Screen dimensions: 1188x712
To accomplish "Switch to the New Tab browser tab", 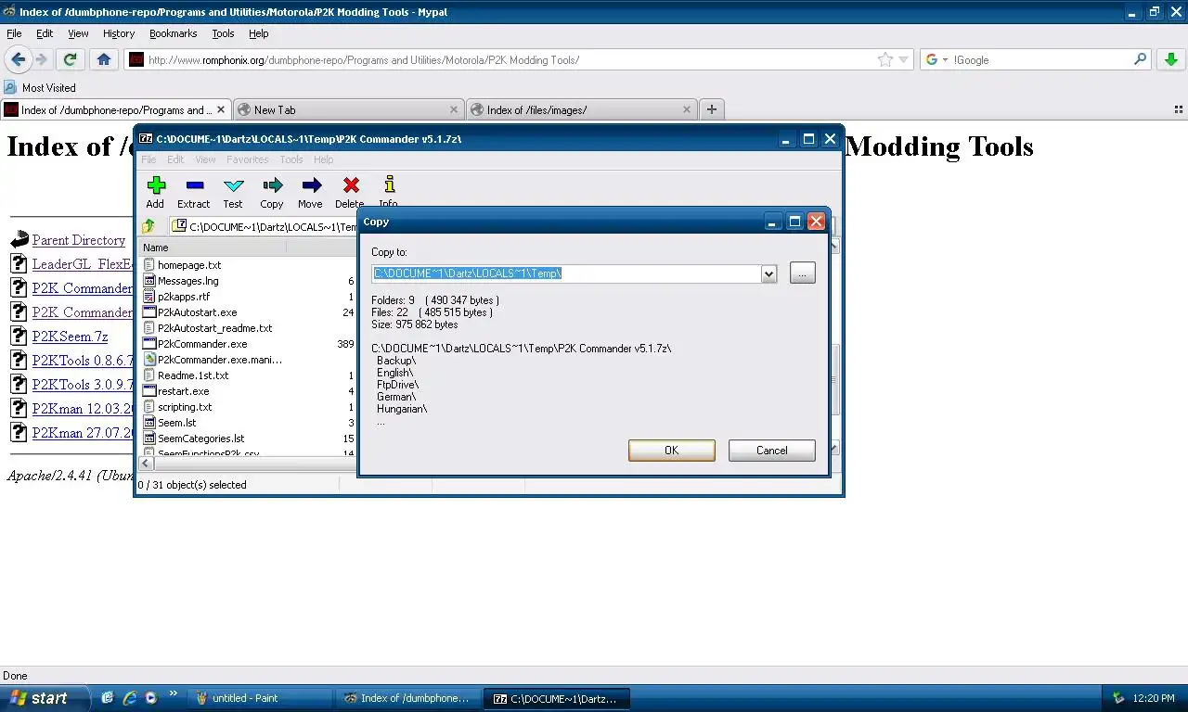I will coord(348,109).
